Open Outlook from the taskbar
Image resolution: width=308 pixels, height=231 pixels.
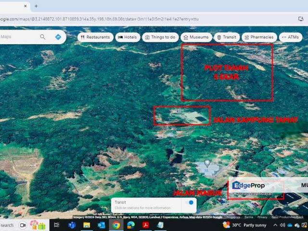click(102, 225)
